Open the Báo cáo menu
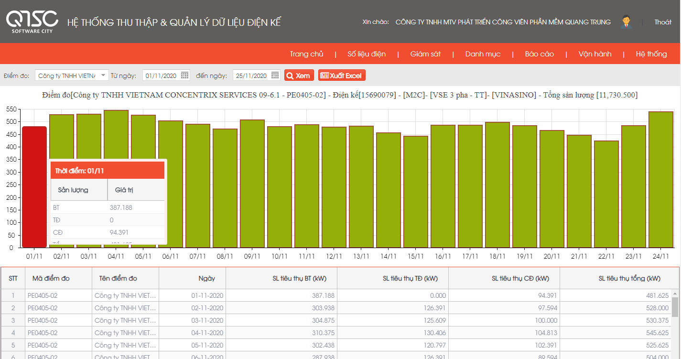681x359 pixels. tap(539, 54)
